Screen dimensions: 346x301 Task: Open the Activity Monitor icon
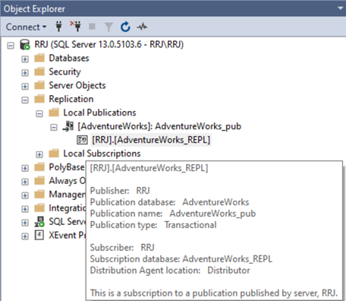(x=142, y=27)
